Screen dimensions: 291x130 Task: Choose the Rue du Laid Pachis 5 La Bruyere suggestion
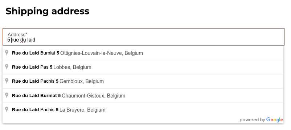pos(143,110)
